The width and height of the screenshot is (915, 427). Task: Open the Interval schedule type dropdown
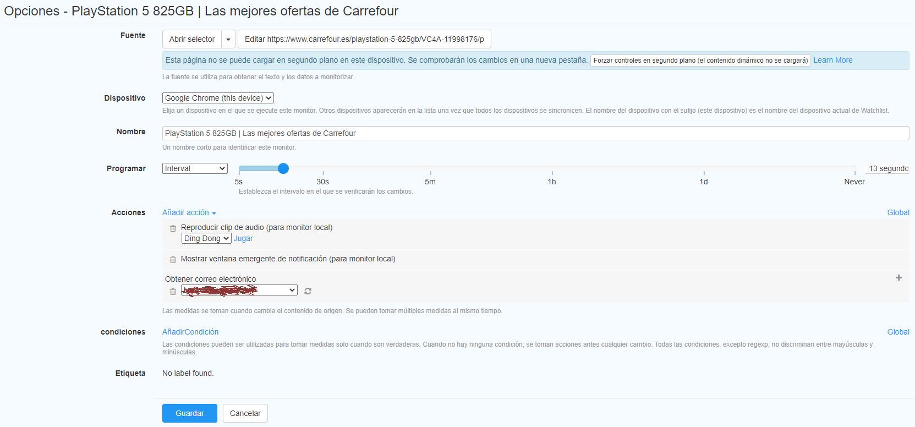tap(195, 168)
